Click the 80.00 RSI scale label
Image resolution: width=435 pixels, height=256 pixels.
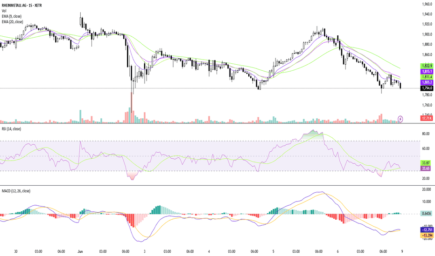click(426, 134)
